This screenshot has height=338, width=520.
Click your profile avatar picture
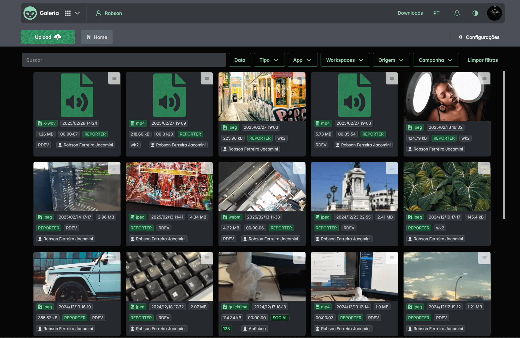coord(494,13)
